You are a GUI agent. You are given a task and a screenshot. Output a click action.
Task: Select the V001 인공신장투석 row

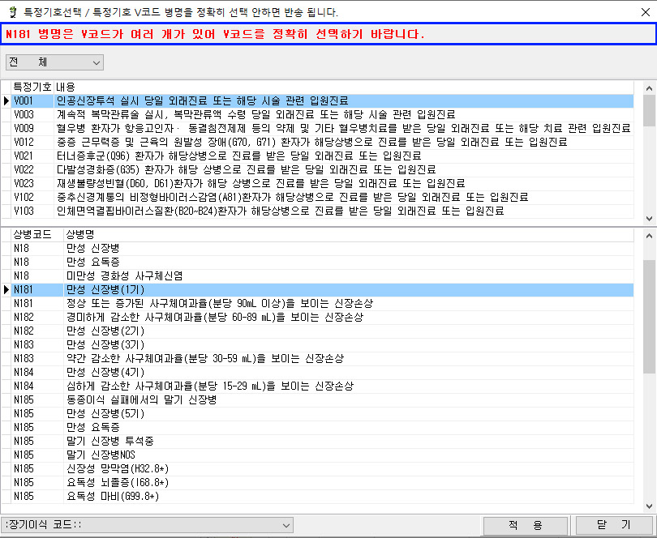[x=203, y=101]
